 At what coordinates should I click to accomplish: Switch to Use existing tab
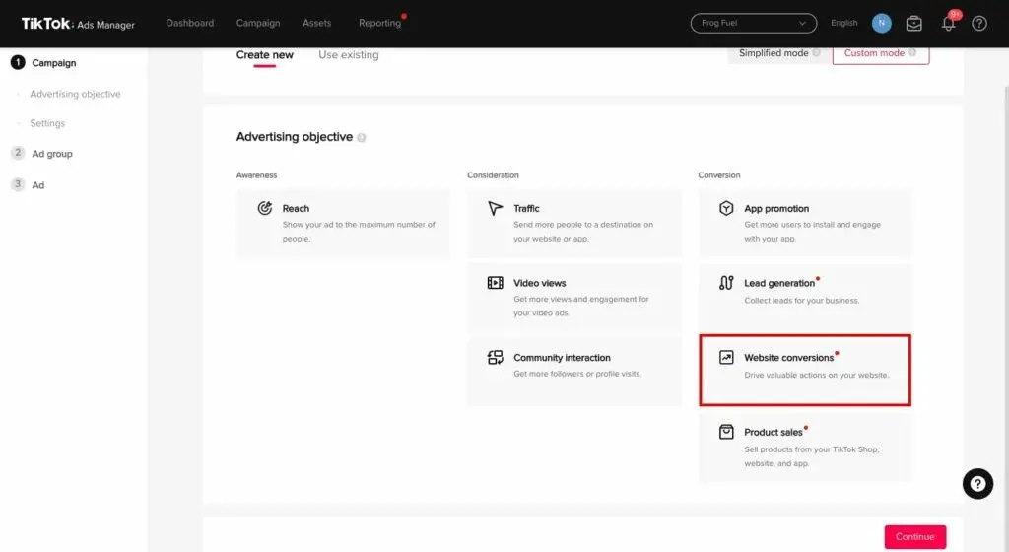coord(348,55)
